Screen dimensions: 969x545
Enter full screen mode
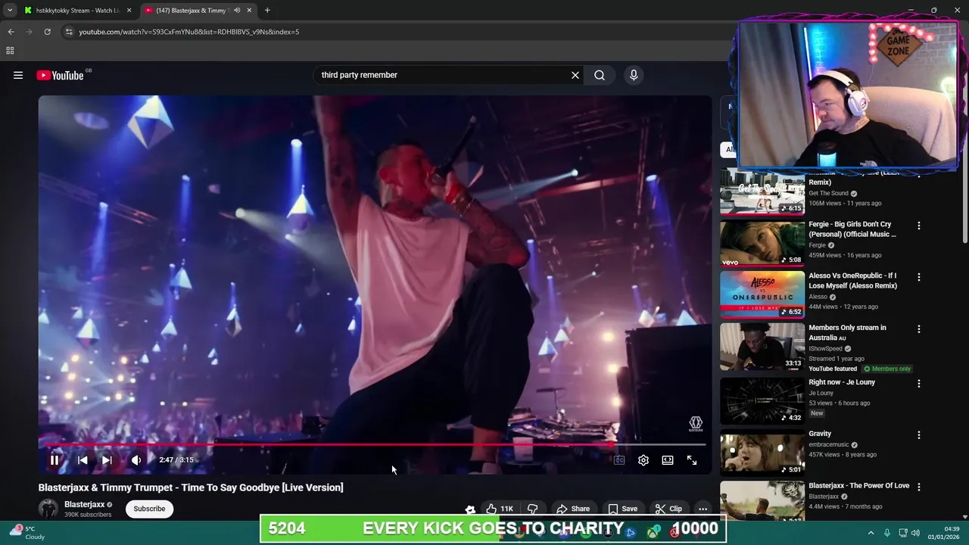point(692,460)
